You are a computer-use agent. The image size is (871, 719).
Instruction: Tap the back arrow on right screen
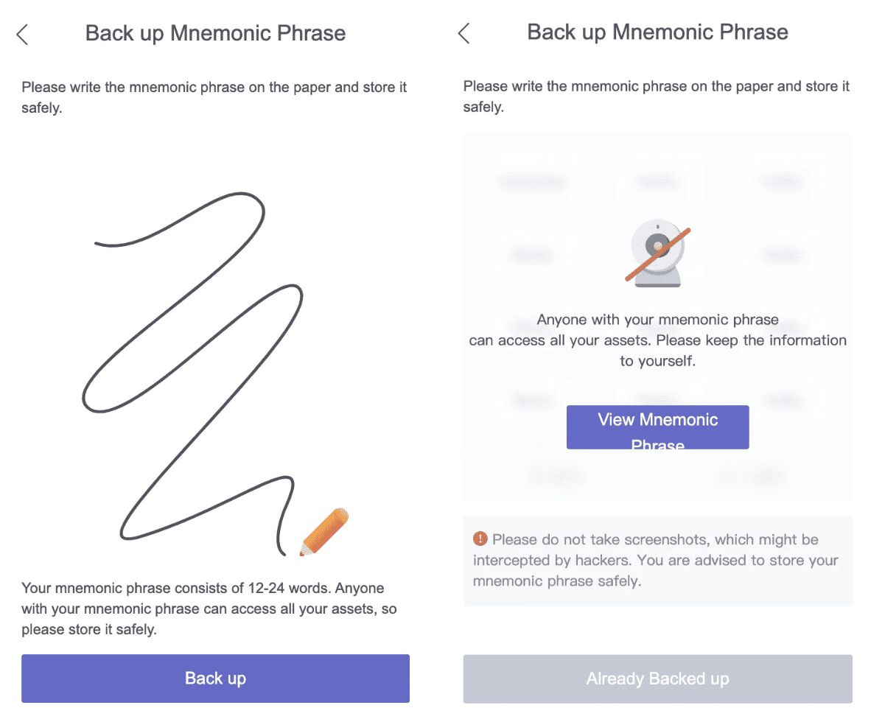(464, 33)
